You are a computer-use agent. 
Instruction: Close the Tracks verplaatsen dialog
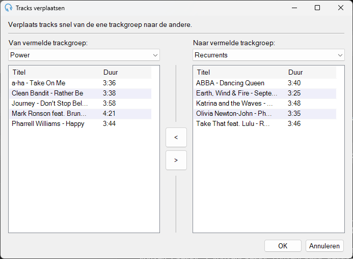[341, 8]
